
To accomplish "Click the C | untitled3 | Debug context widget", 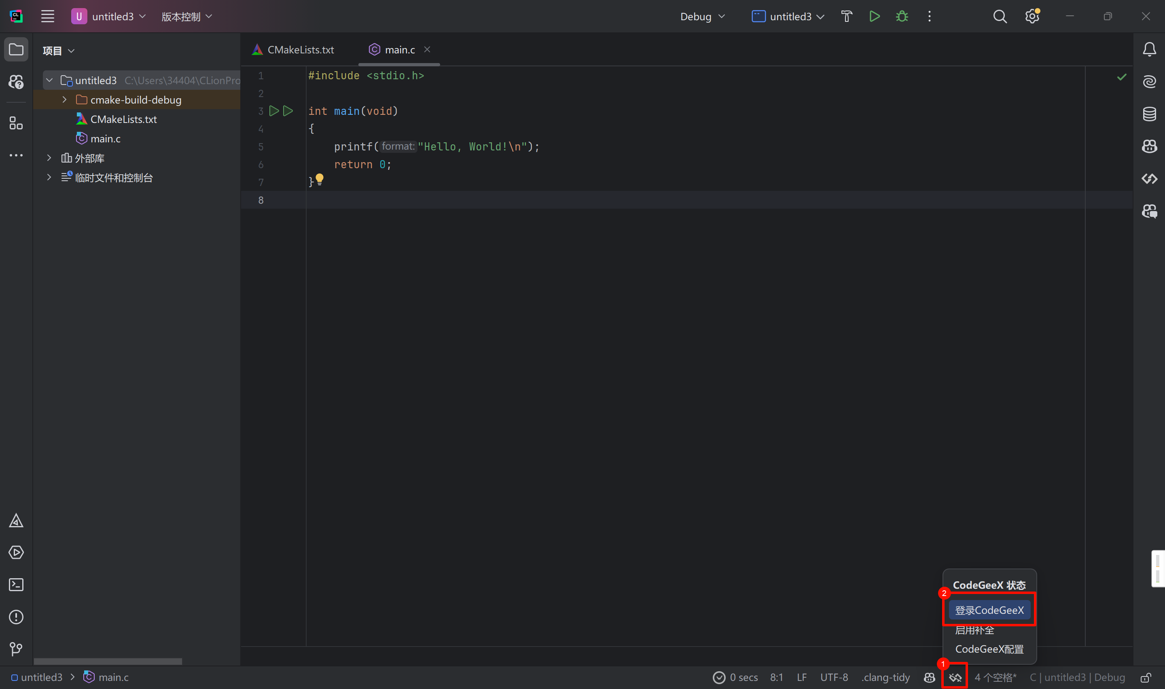I will pyautogui.click(x=1077, y=677).
